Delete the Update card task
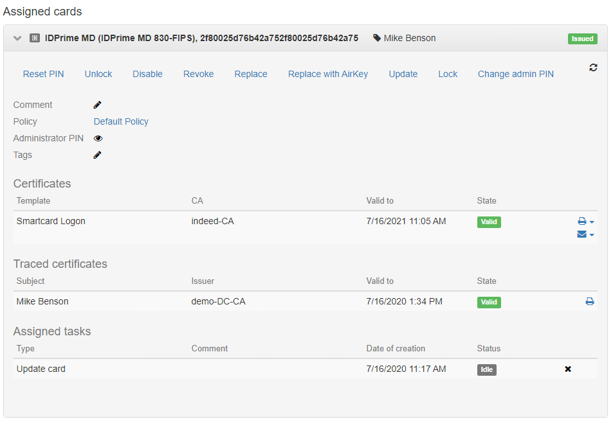The image size is (613, 422). (568, 369)
